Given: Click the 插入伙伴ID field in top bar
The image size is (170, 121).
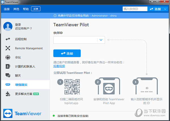Looking at the screenshot, I should [135, 9].
